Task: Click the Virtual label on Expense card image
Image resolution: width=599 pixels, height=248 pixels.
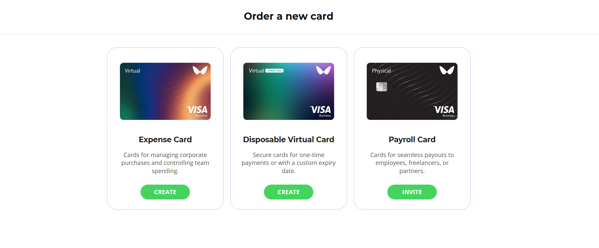Action: (132, 71)
